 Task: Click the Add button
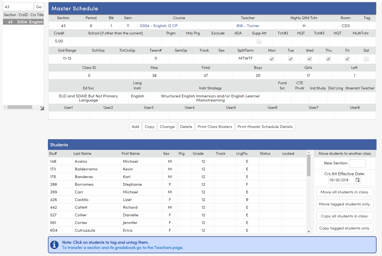coord(135,126)
